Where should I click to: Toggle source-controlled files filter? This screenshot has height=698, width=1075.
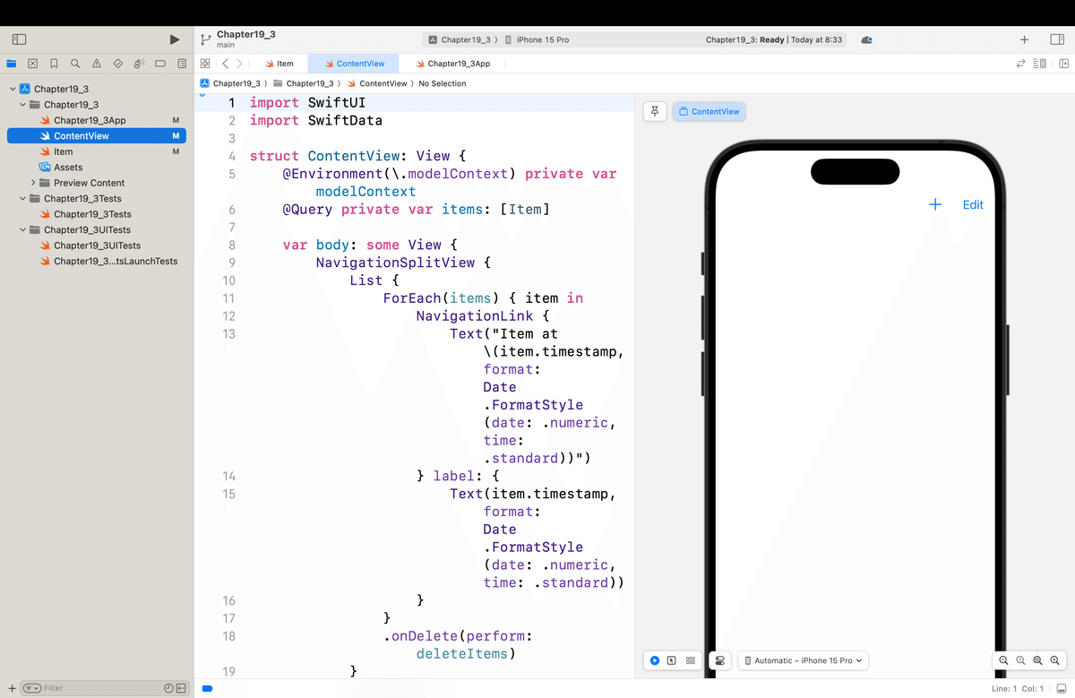pyautogui.click(x=181, y=688)
